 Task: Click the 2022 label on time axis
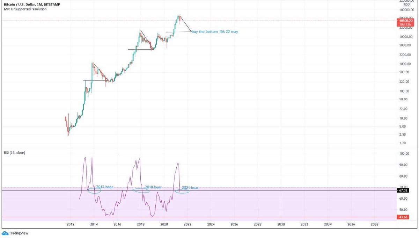[x=188, y=224]
